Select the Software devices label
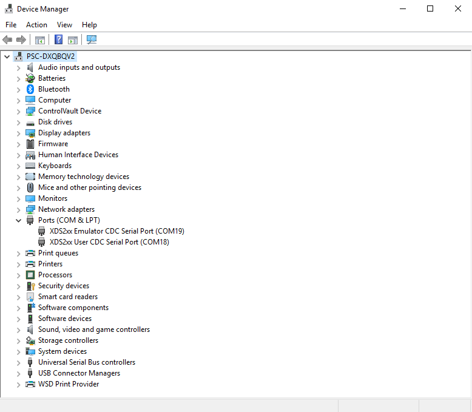 point(65,319)
